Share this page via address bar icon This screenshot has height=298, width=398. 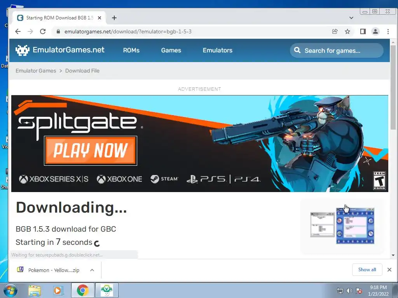(x=335, y=31)
